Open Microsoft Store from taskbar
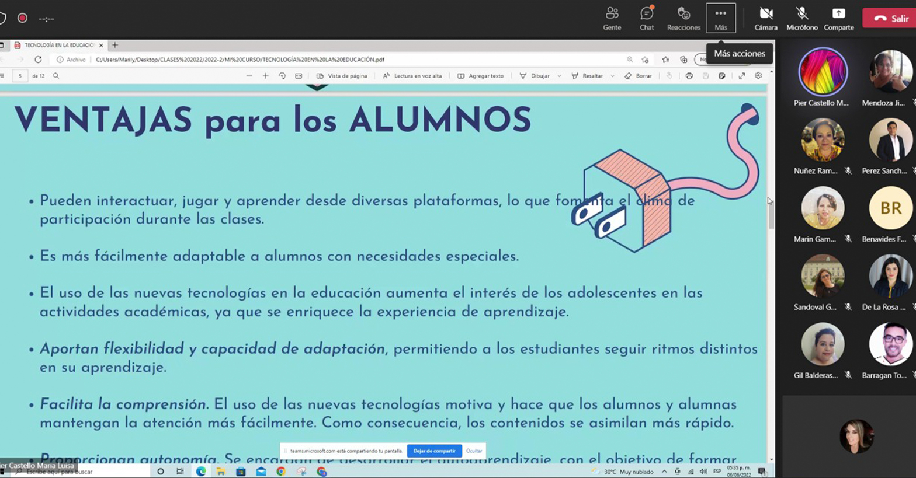 241,472
